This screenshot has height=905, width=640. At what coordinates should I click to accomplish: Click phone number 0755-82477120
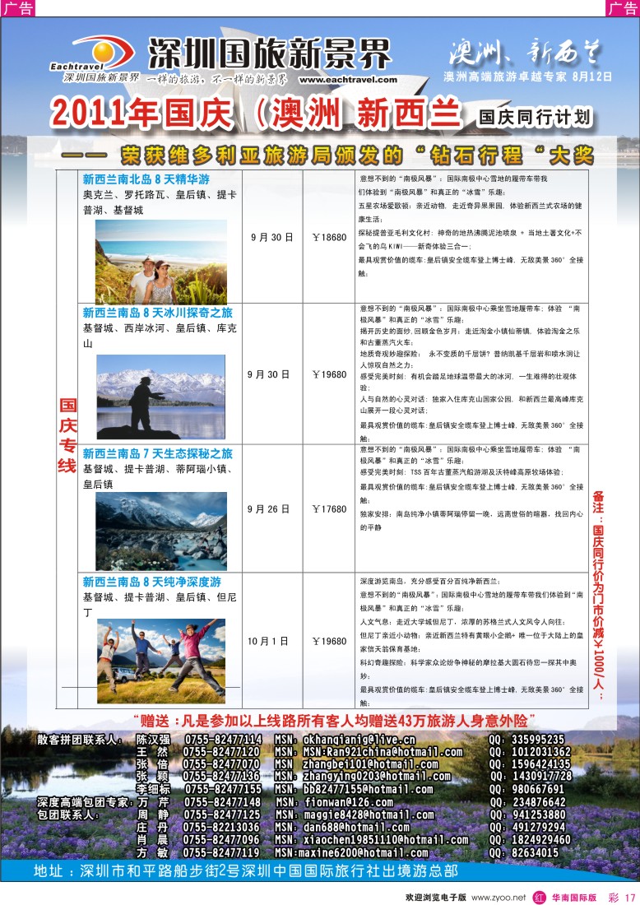tap(221, 752)
